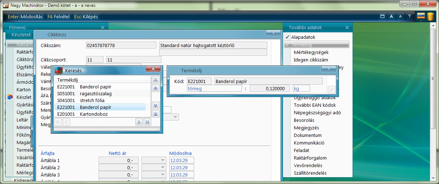This screenshot has width=439, height=184.
Task: Go to first record in Keresés
Action: (58, 122)
